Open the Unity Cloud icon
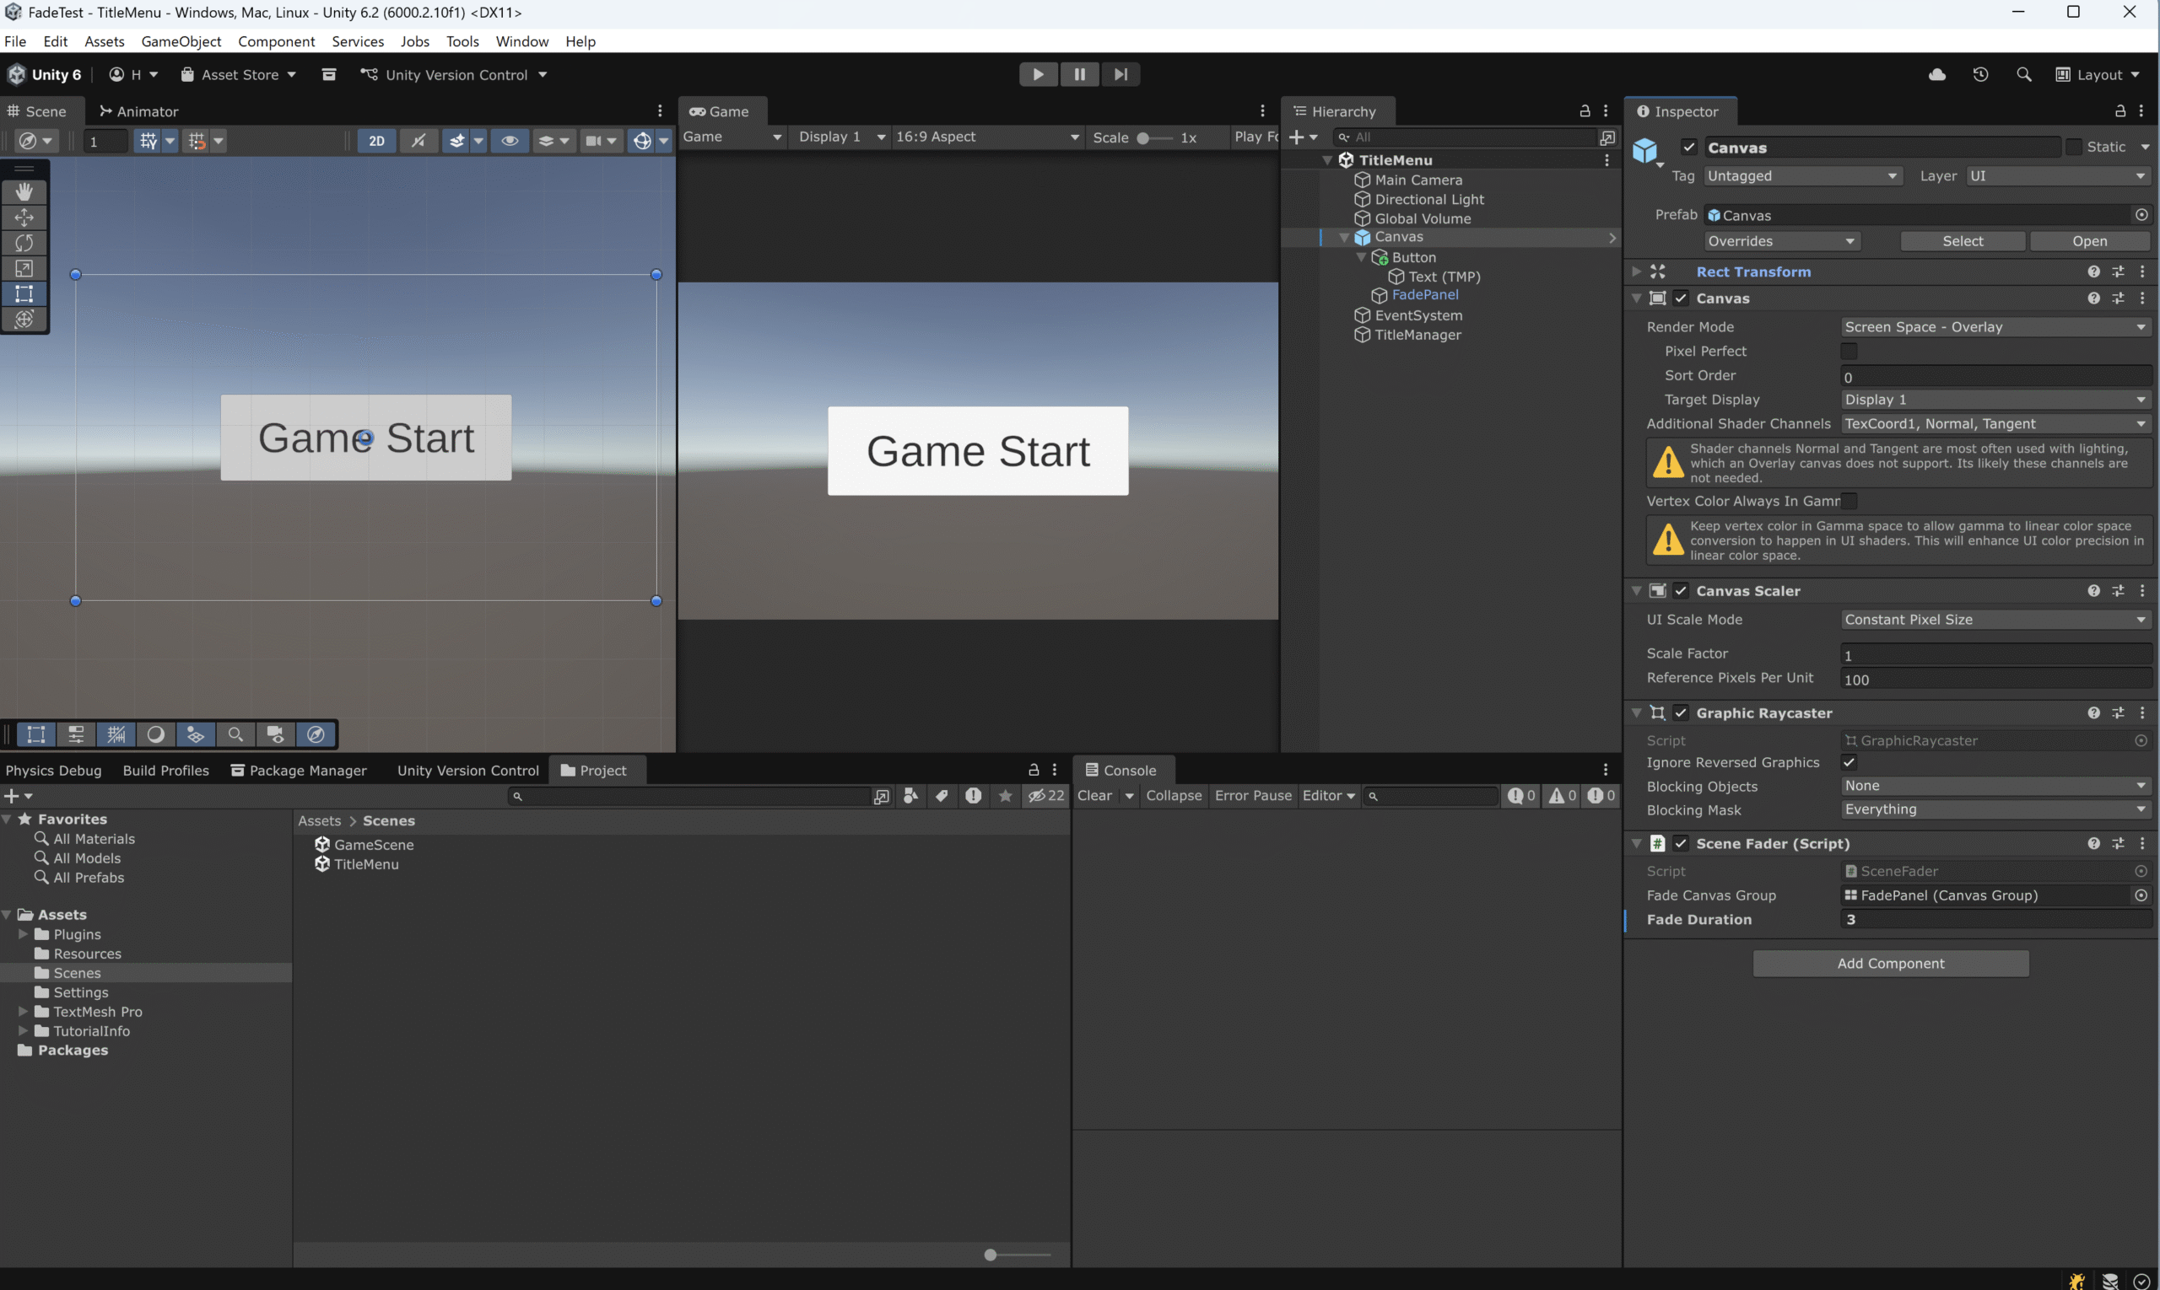This screenshot has width=2160, height=1290. tap(1936, 75)
